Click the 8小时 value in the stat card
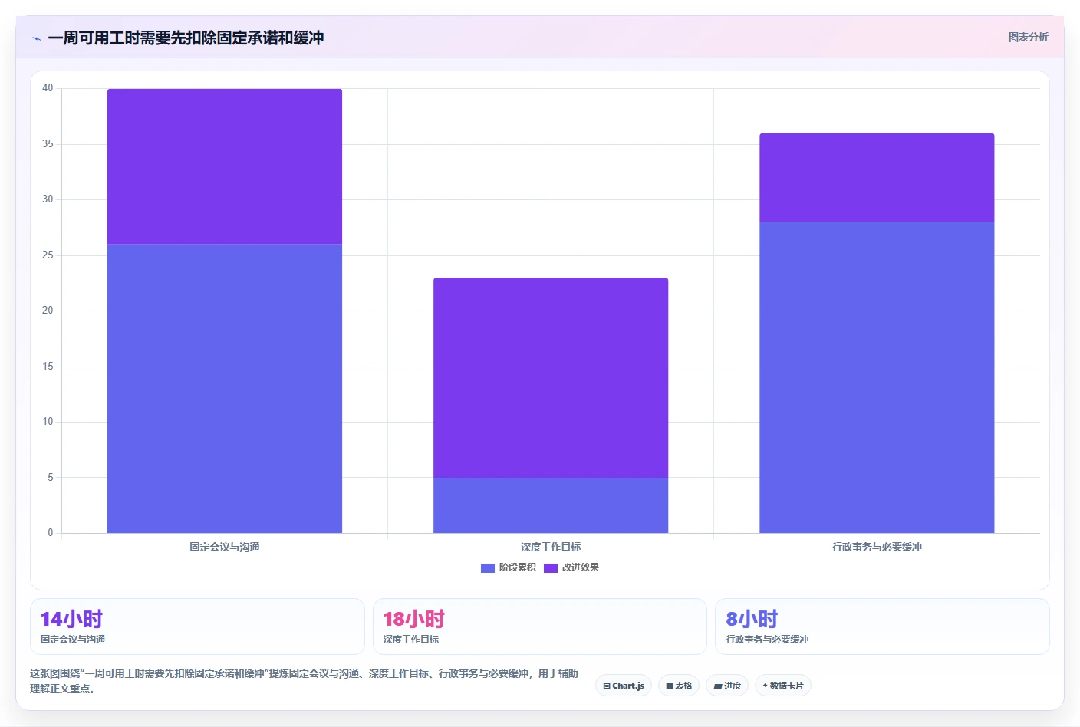Image resolution: width=1080 pixels, height=727 pixels. pyautogui.click(x=752, y=619)
